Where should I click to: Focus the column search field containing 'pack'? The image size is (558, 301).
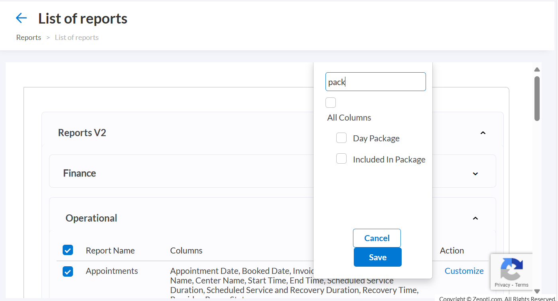tap(376, 82)
